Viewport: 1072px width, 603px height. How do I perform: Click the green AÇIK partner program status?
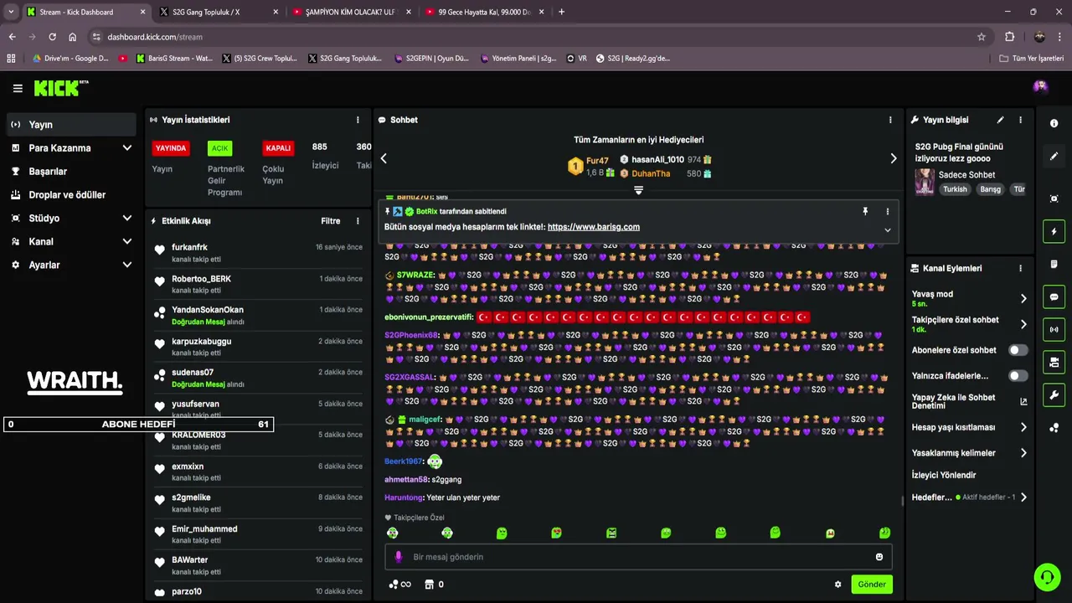click(219, 148)
